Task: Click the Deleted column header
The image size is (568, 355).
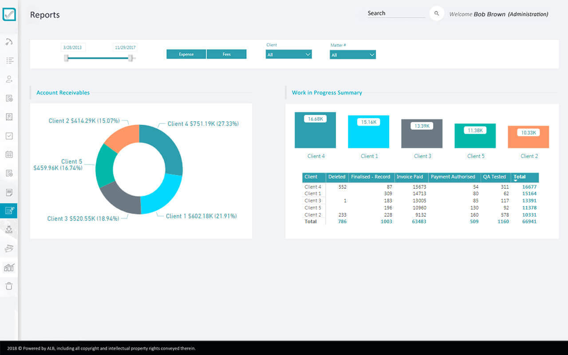Action: pos(337,177)
